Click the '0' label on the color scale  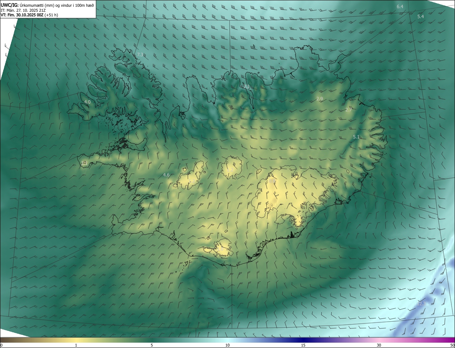[x=1, y=345]
